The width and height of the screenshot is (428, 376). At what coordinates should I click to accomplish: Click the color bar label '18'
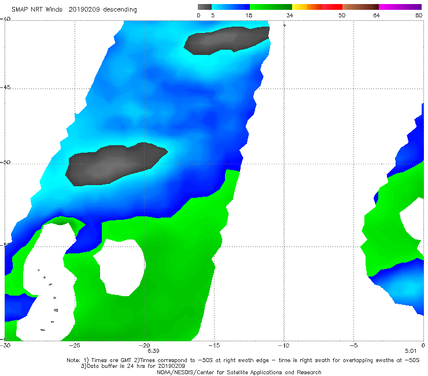[249, 16]
